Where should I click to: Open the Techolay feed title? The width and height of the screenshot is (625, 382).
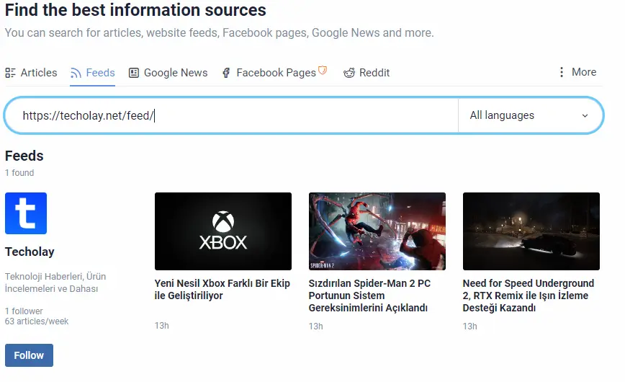(x=30, y=252)
